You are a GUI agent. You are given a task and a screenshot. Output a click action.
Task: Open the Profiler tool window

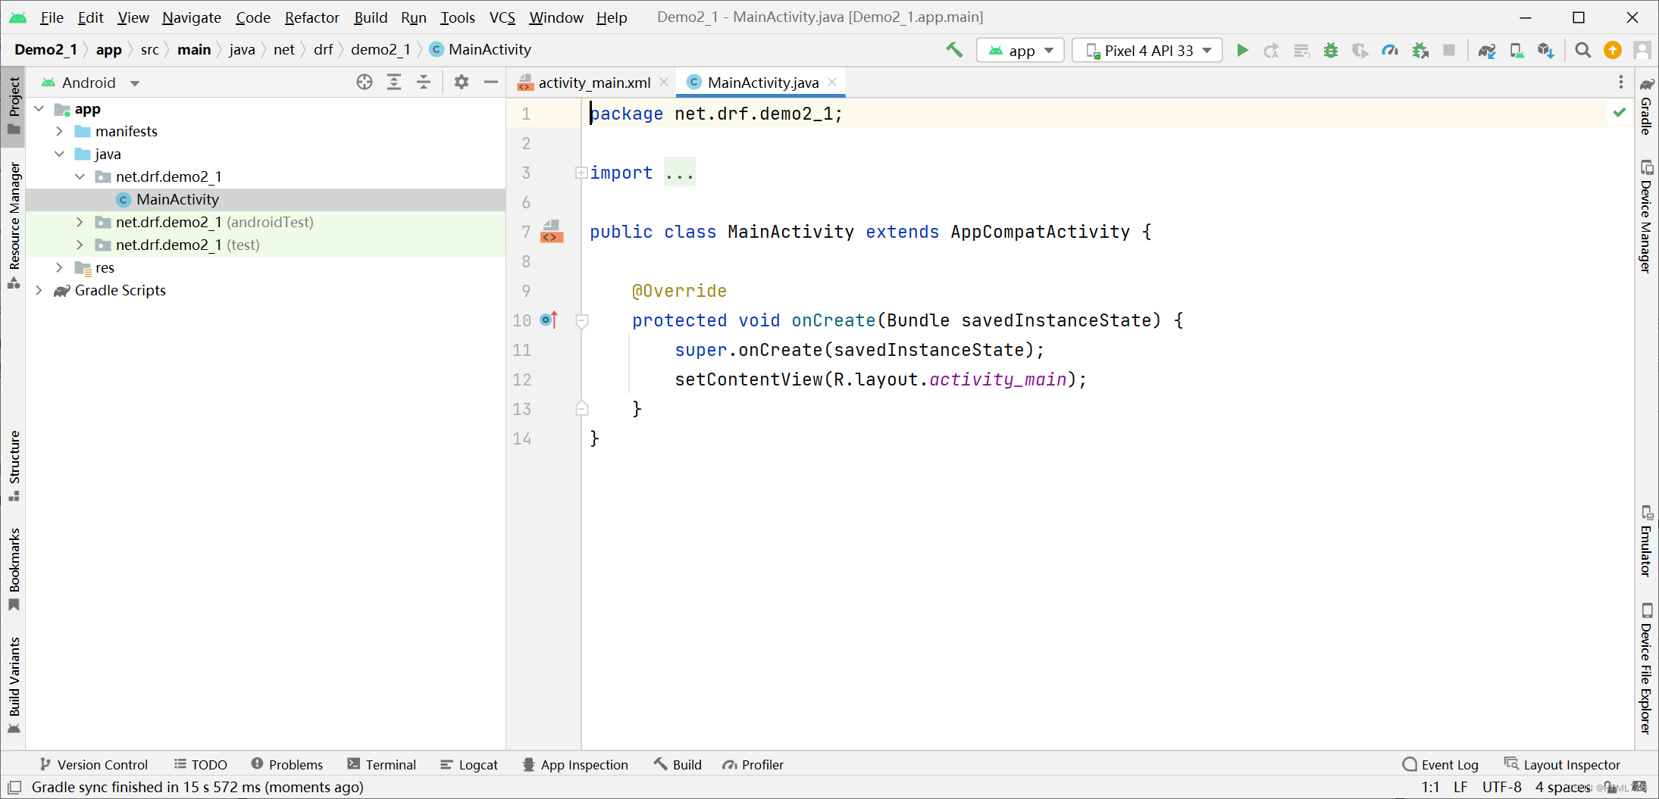click(x=753, y=765)
